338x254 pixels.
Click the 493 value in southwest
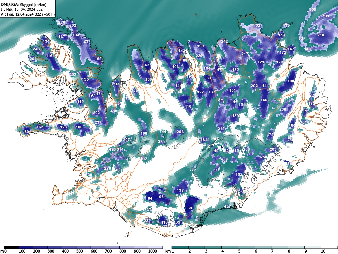click(x=112, y=149)
